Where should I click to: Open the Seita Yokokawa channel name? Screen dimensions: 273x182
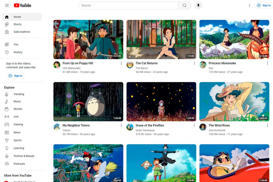[x=145, y=130]
